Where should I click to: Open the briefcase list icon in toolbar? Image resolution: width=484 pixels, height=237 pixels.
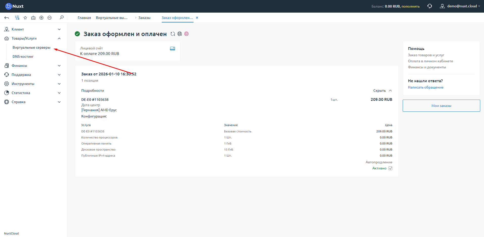click(x=33, y=18)
